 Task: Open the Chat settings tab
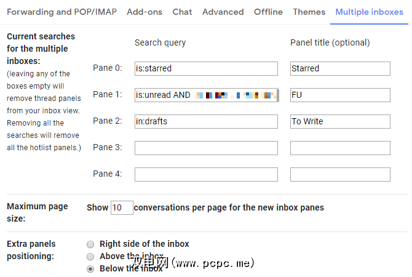[x=182, y=12]
